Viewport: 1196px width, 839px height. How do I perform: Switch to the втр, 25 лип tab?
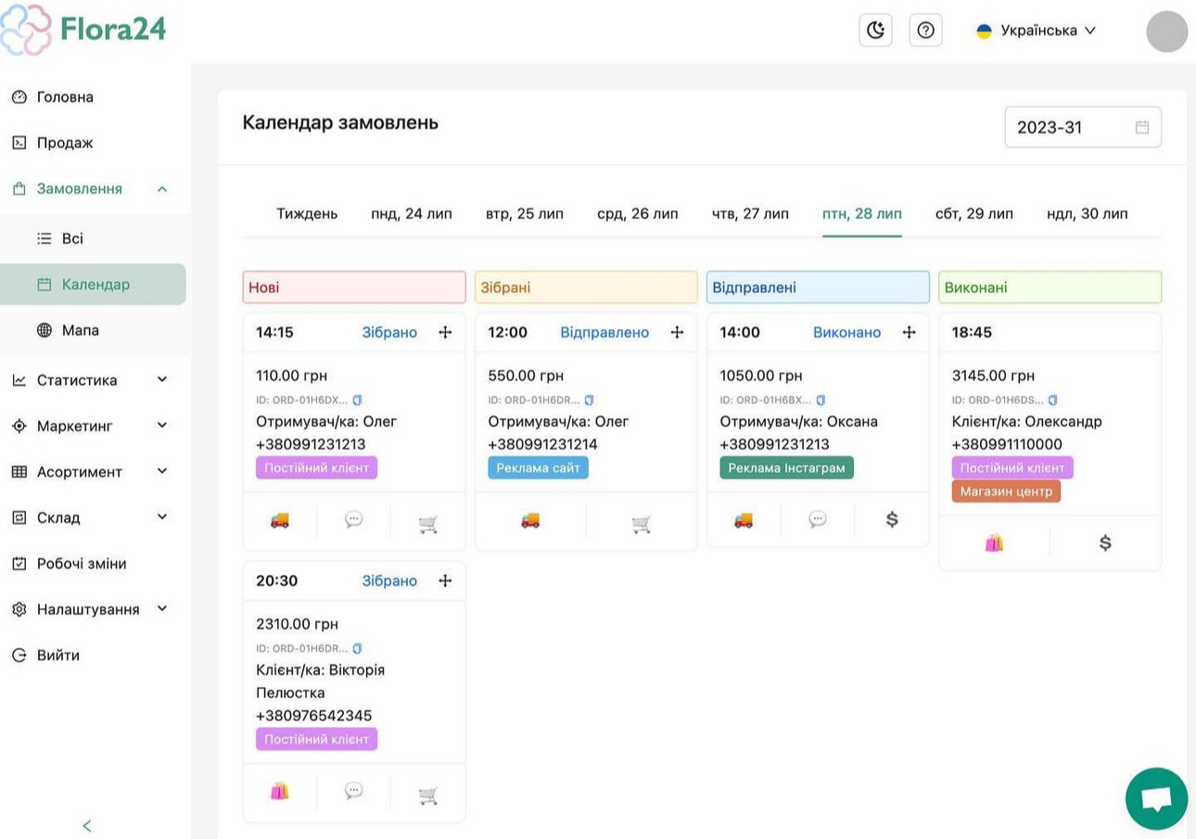(x=525, y=214)
